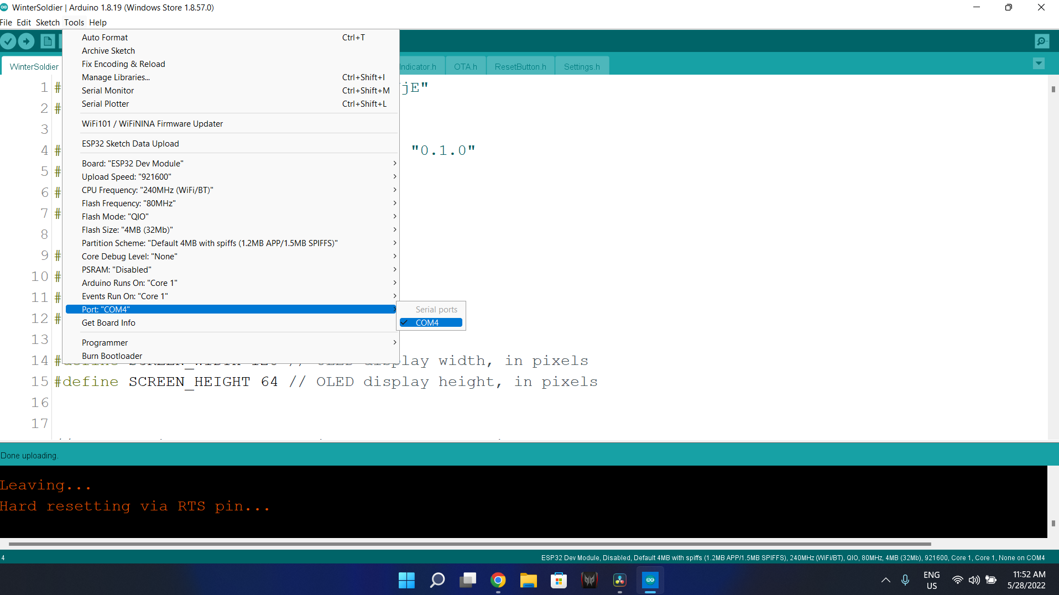Click Get Board Info
This screenshot has height=595, width=1059.
click(108, 322)
